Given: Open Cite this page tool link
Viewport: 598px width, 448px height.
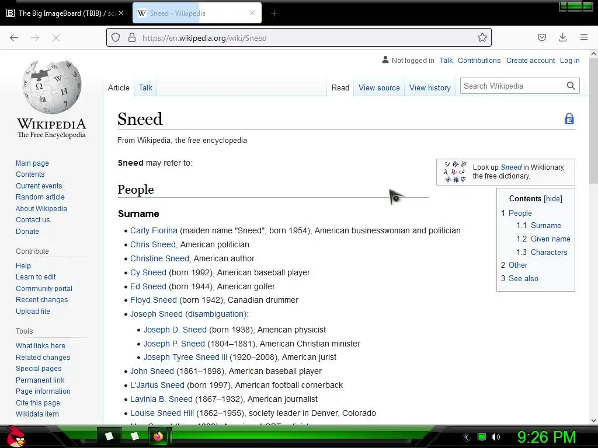Looking at the screenshot, I should 38,402.
